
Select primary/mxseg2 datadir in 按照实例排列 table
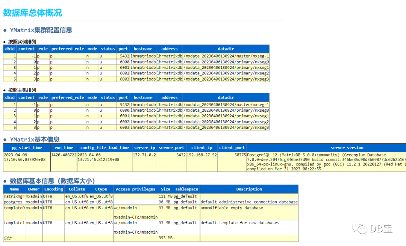click(x=226, y=73)
